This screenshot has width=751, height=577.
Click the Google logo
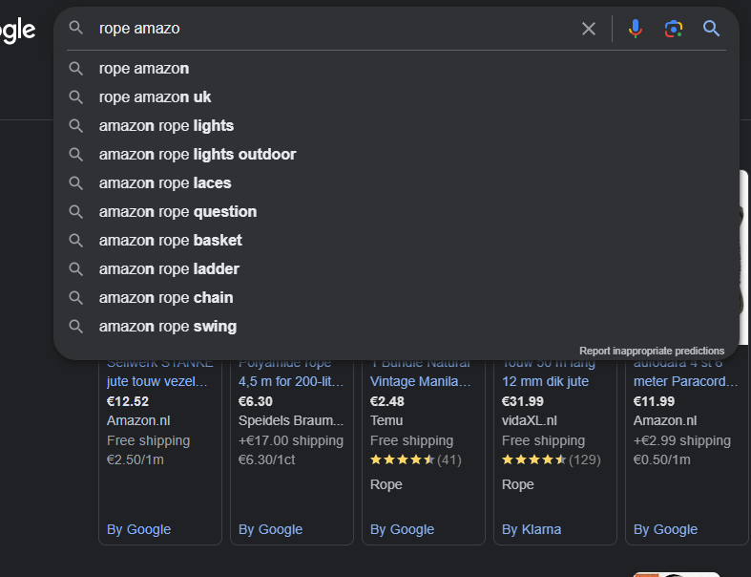[x=18, y=31]
